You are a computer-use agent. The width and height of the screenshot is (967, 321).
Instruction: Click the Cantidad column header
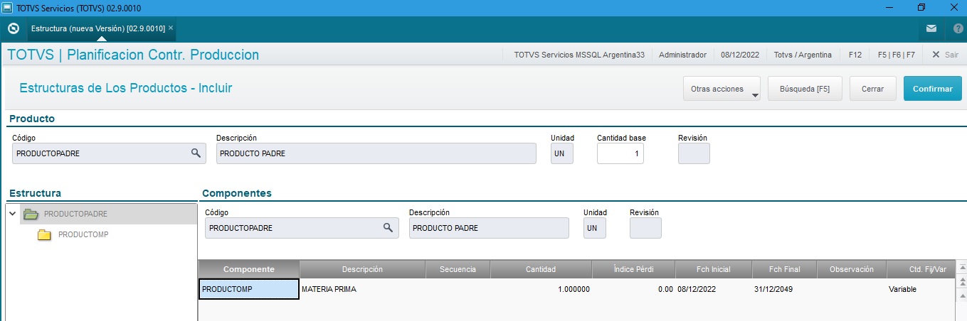[x=541, y=269]
